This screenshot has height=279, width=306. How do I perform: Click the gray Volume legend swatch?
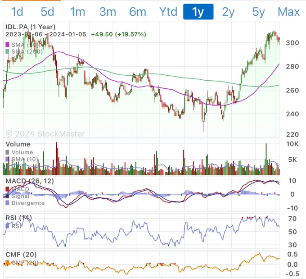tap(7, 152)
